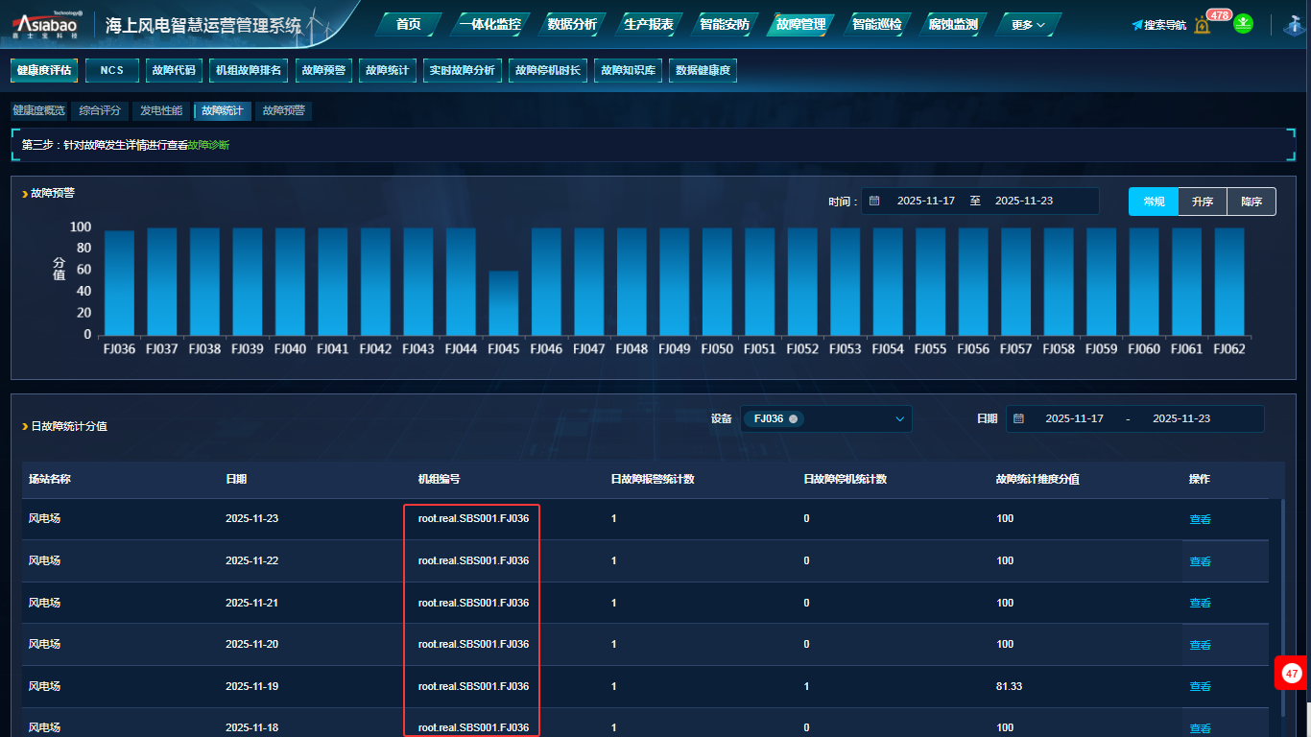The image size is (1311, 737).
Task: Open the 故障管理 top navigation menu
Action: [x=800, y=24]
